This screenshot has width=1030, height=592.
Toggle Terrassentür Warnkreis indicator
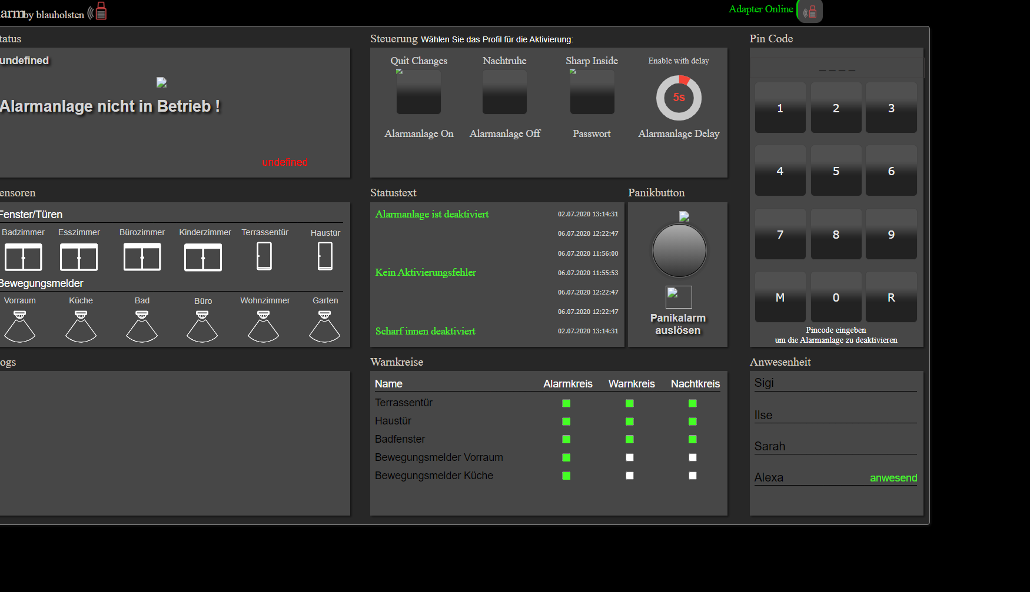click(x=630, y=403)
